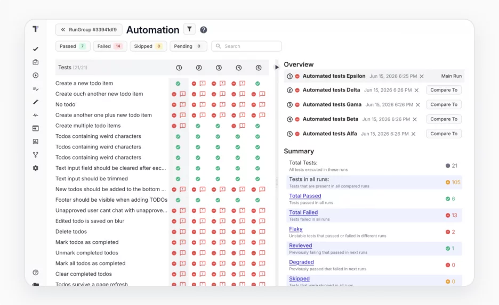Click the test list Search field

coord(247,46)
